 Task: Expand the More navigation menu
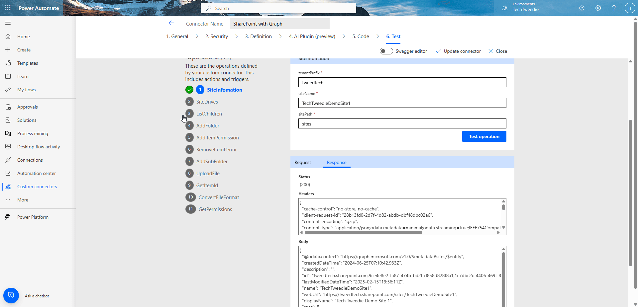point(22,200)
